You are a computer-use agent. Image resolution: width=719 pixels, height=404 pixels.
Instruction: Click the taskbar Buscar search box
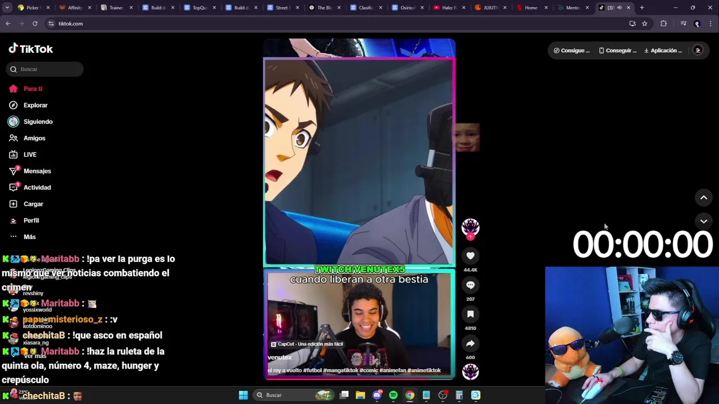[x=294, y=395]
